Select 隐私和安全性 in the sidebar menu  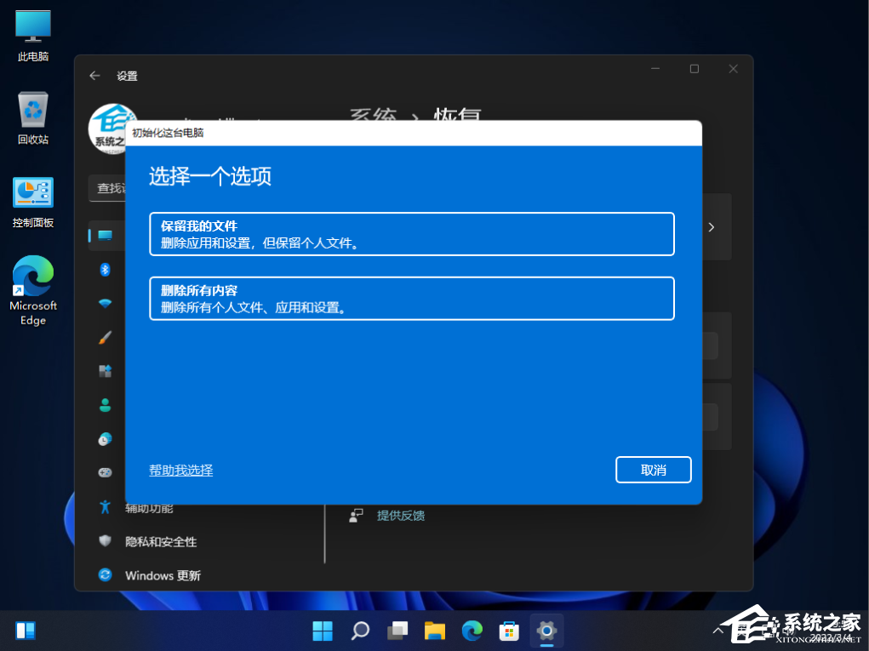pyautogui.click(x=162, y=541)
